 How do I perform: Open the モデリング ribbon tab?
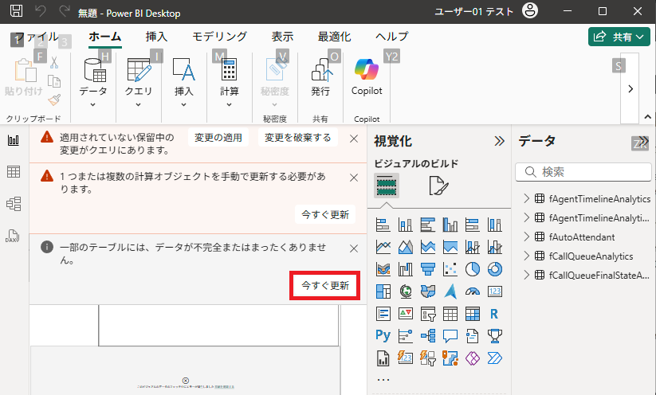click(x=220, y=37)
